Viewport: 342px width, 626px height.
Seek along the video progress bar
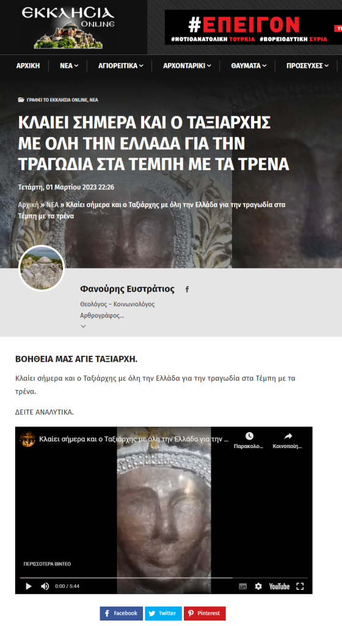[164, 578]
